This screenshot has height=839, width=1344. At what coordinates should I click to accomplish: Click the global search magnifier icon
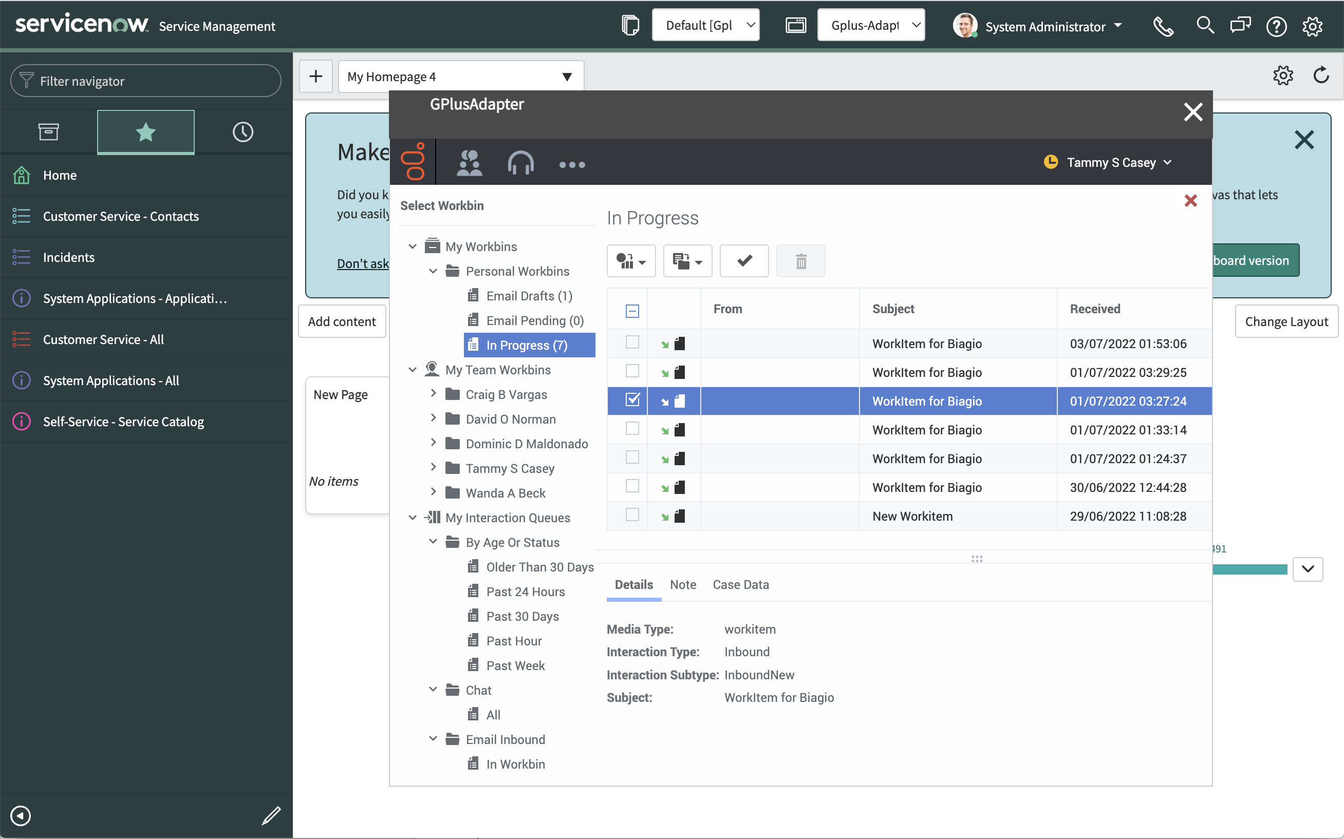(1205, 26)
